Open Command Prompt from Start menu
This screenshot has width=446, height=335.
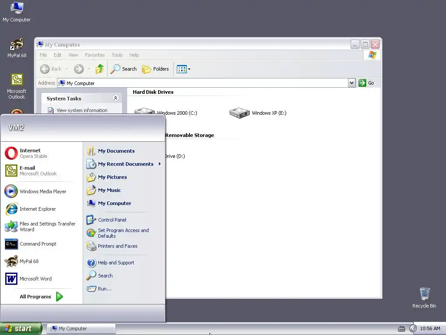click(41, 244)
